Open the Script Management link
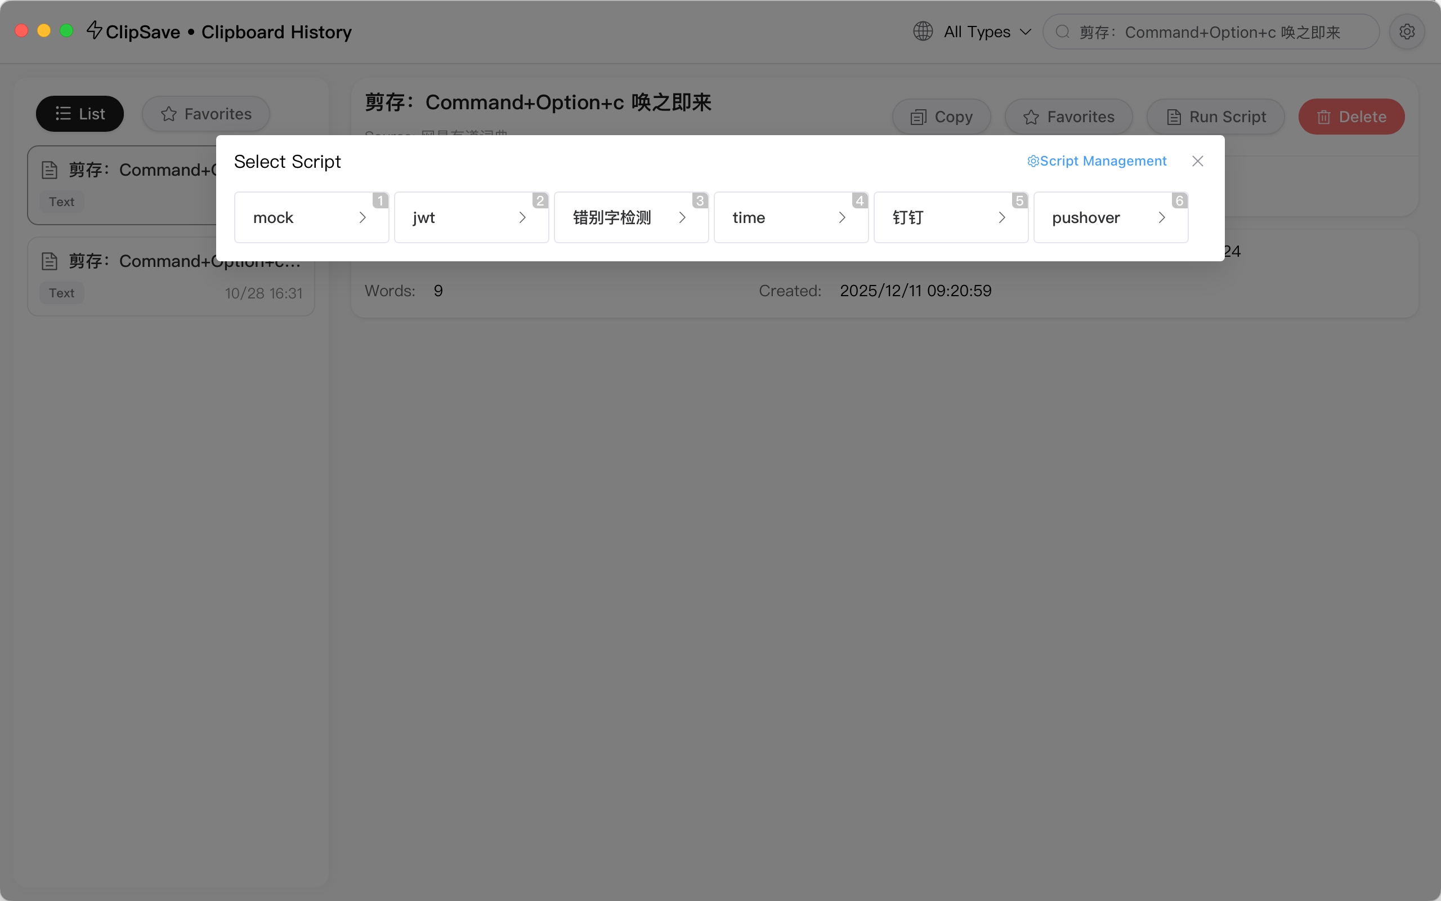 pyautogui.click(x=1097, y=162)
